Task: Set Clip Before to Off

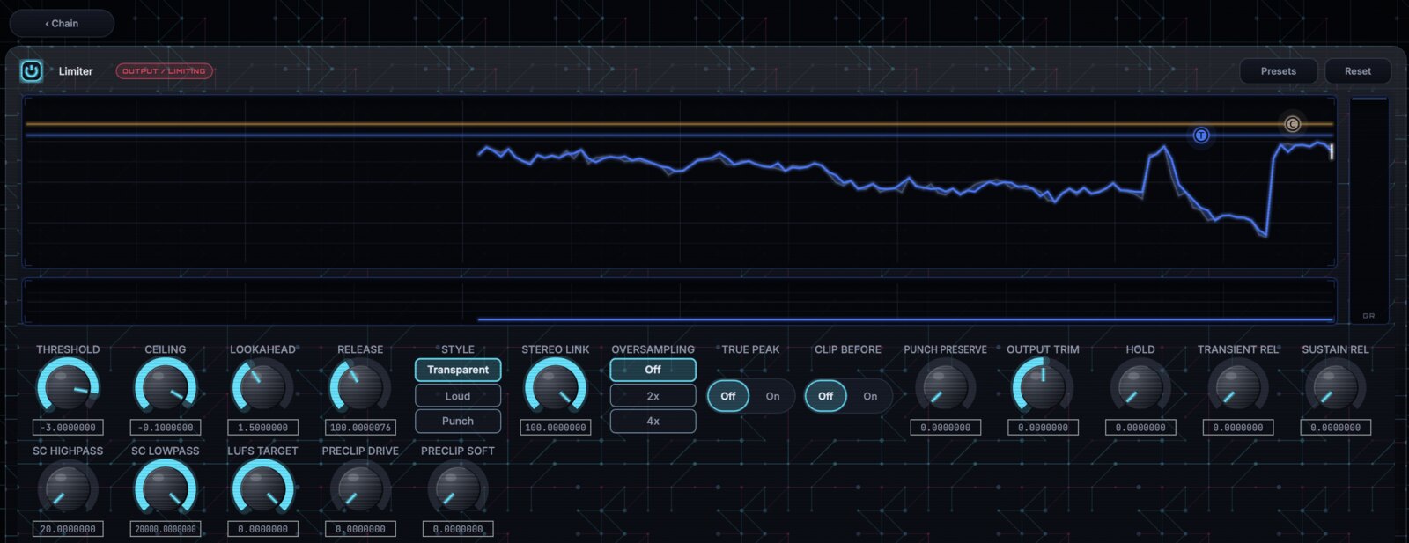Action: click(826, 396)
